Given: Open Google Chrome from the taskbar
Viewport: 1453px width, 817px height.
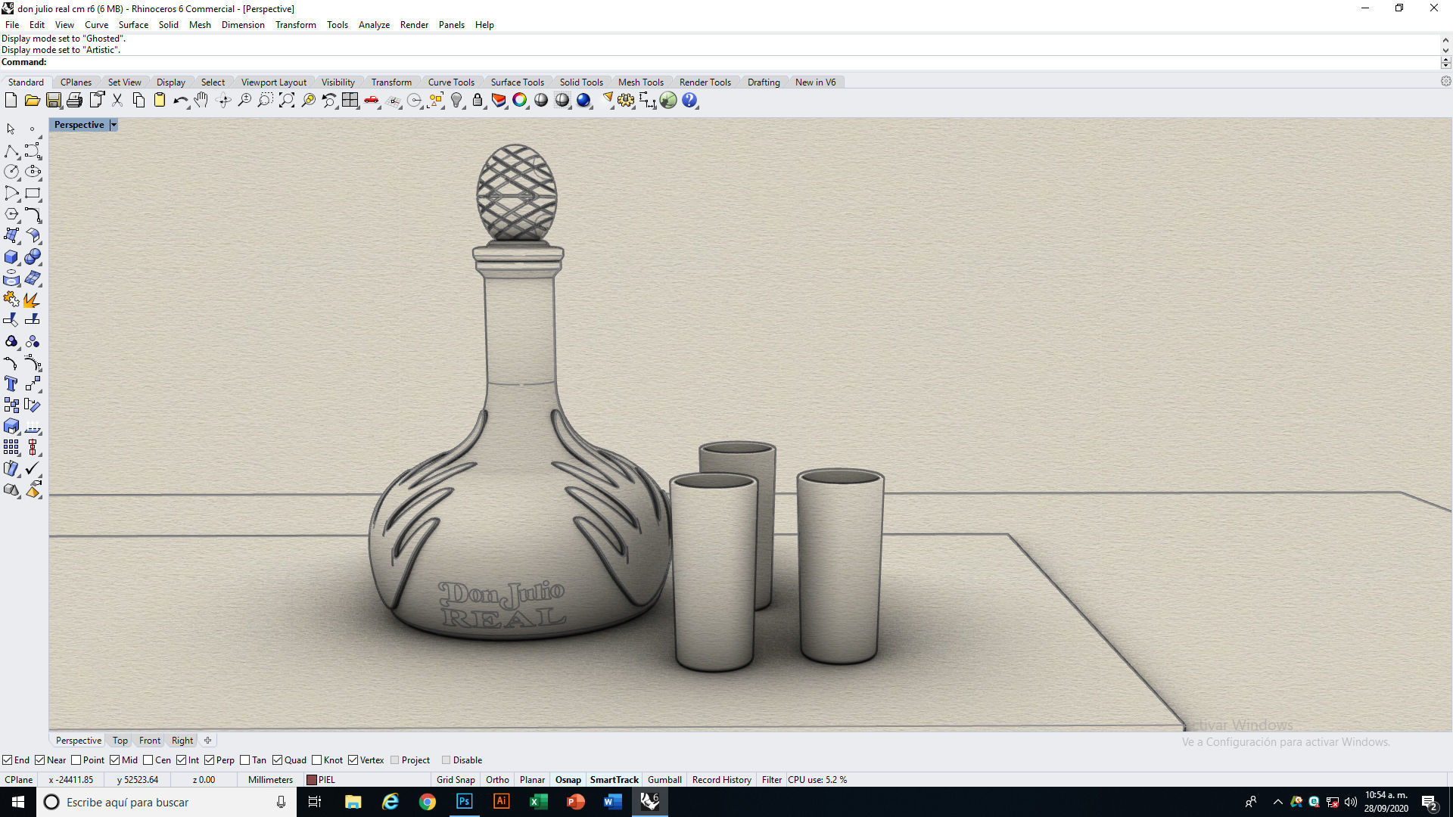Looking at the screenshot, I should click(428, 802).
